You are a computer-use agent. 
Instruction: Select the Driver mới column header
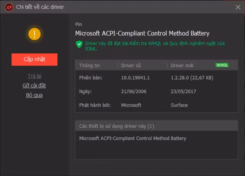pyautogui.click(x=182, y=65)
